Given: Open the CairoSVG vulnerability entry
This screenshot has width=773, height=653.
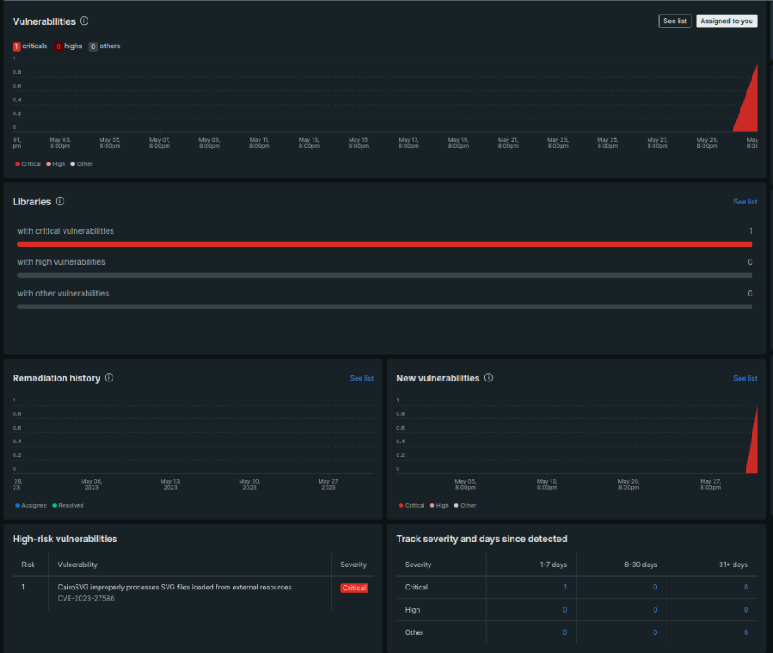Looking at the screenshot, I should point(174,588).
